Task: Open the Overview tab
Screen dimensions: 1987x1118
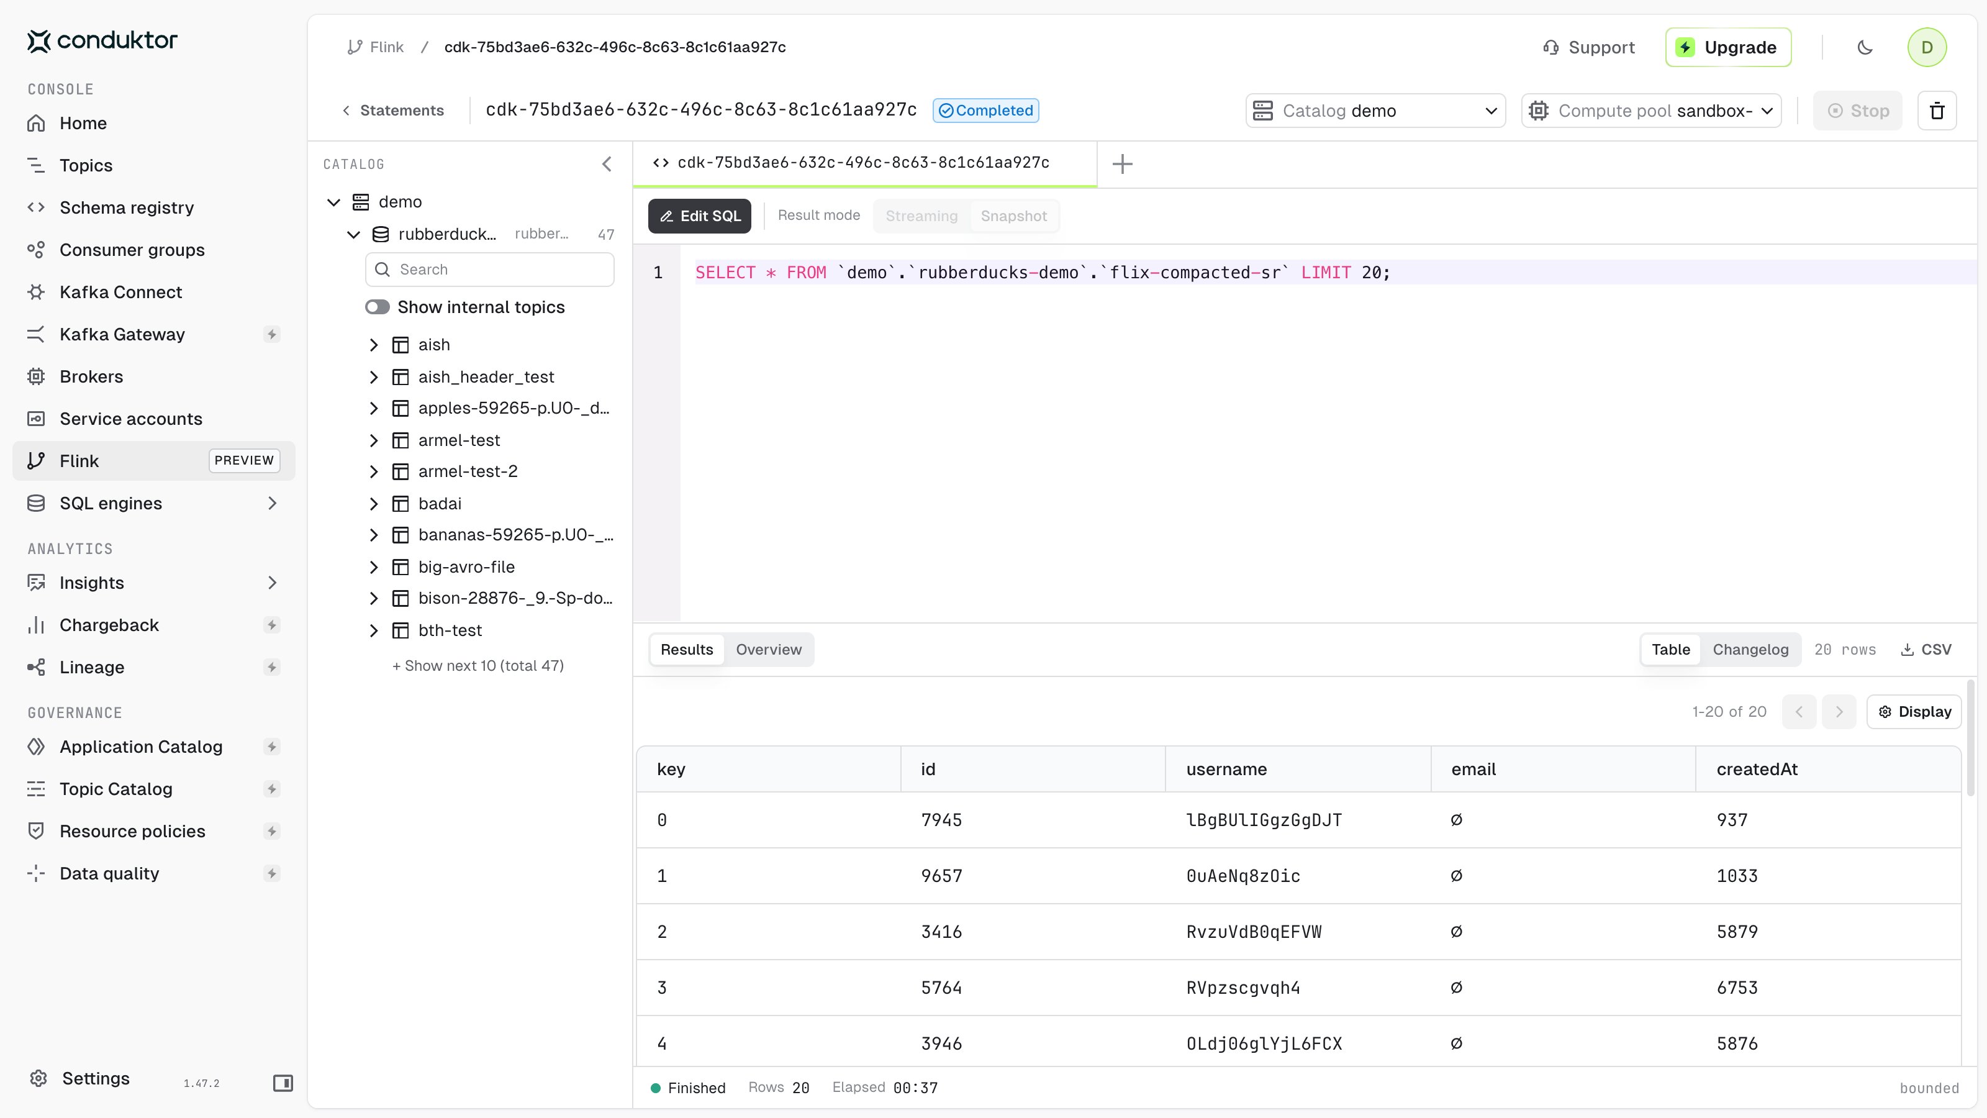Action: 768,650
